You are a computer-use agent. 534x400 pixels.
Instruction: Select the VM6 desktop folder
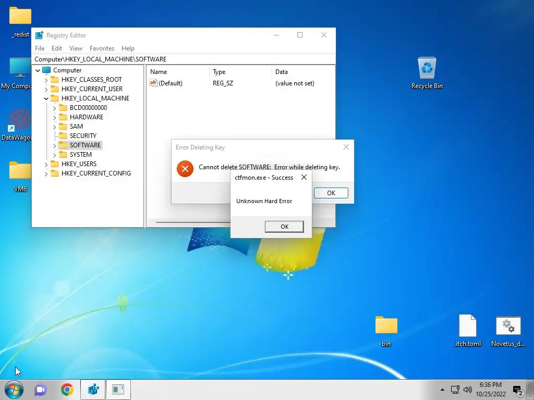20,177
